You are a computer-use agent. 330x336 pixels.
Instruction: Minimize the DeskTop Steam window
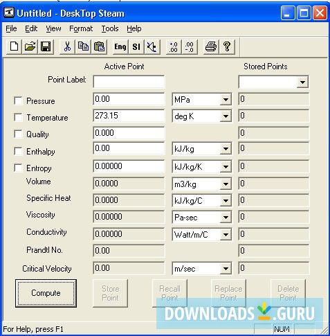[x=288, y=13]
